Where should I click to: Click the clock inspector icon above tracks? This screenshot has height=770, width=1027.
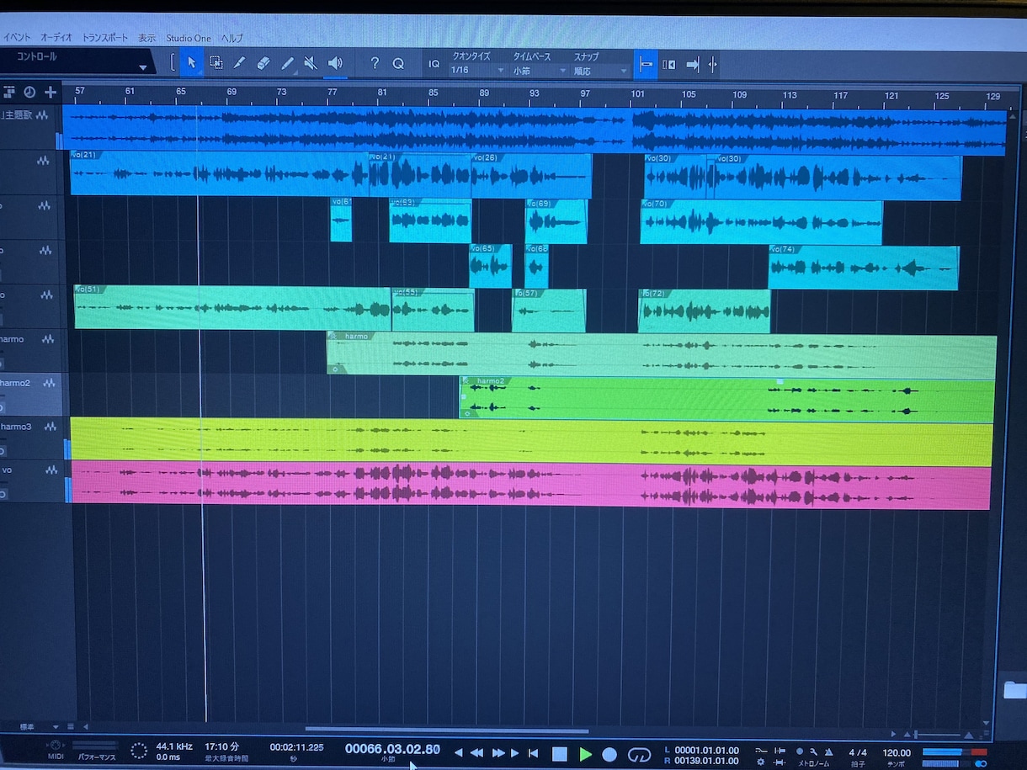tap(29, 92)
